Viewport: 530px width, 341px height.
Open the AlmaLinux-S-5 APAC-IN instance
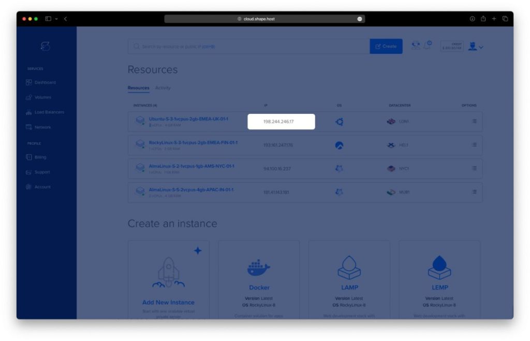[x=191, y=190]
